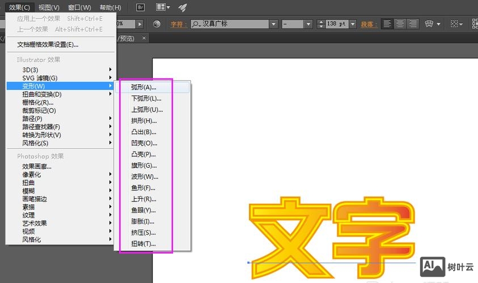Select 鱼眼(Y)... warp effect

coord(143,210)
